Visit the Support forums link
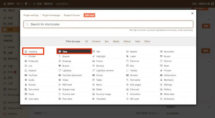Image resolution: width=215 pixels, height=118 pixels. coord(72,15)
